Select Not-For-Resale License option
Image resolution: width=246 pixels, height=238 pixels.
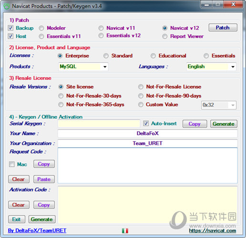pyautogui.click(x=141, y=87)
